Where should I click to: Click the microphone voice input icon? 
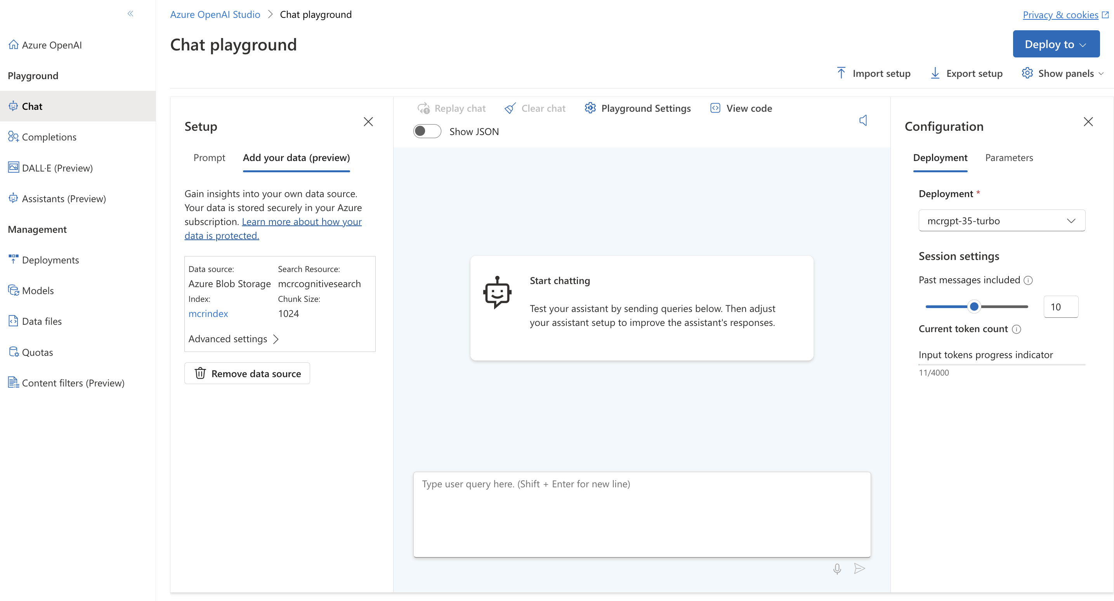point(837,568)
